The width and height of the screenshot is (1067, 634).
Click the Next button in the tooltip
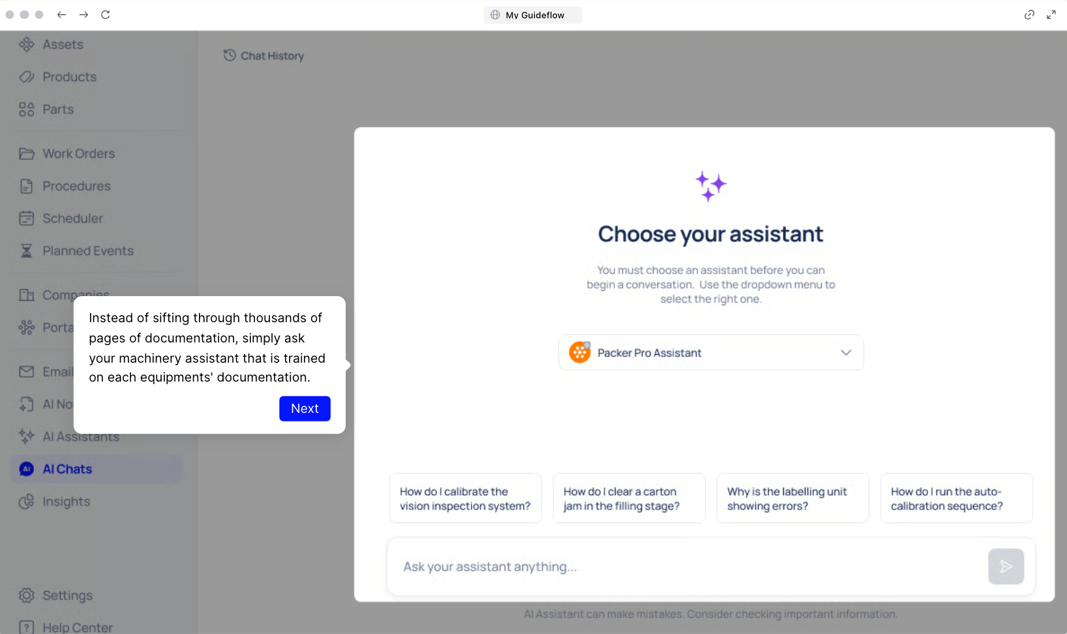coord(305,408)
